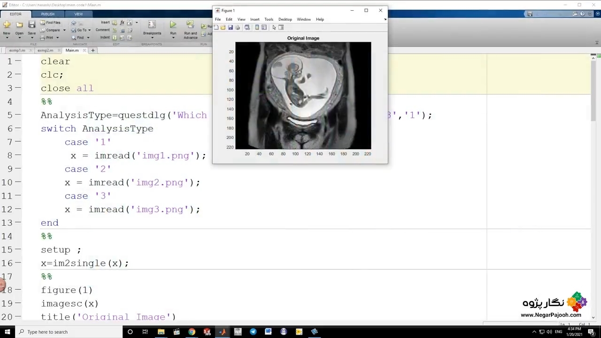
Task: Click the Insert fx function icon
Action: (x=122, y=23)
